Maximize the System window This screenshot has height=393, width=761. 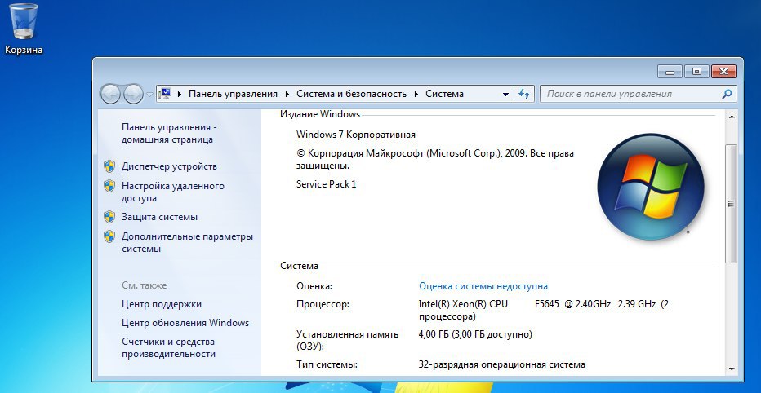697,71
